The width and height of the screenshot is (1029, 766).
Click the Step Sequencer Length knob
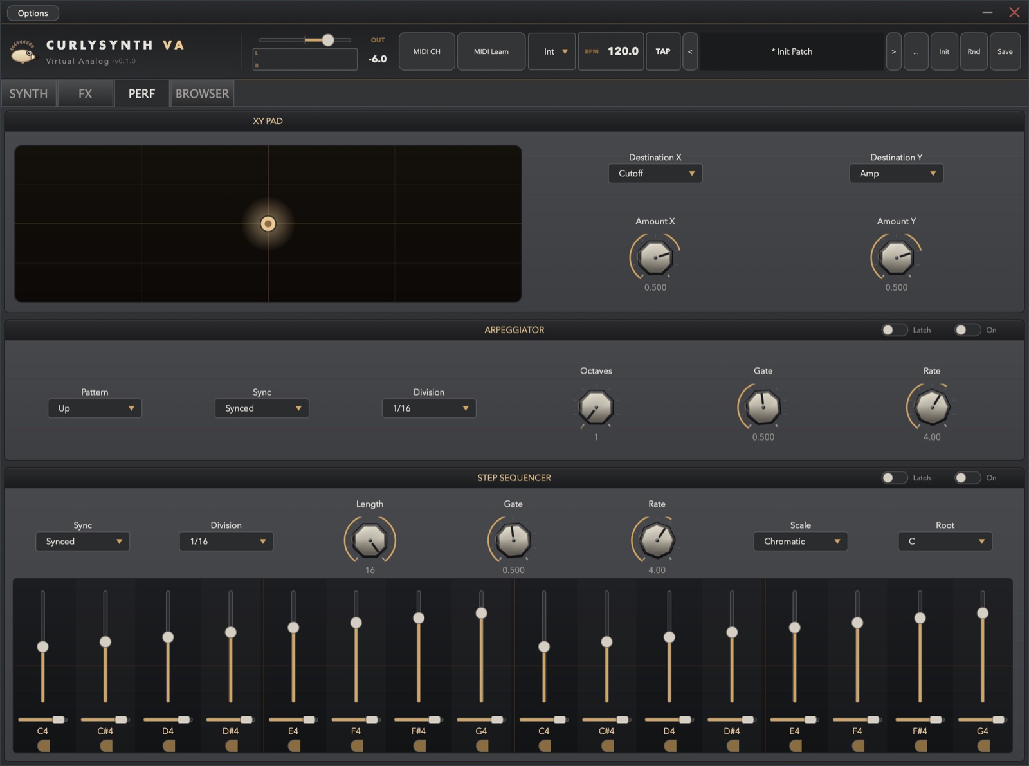point(370,540)
